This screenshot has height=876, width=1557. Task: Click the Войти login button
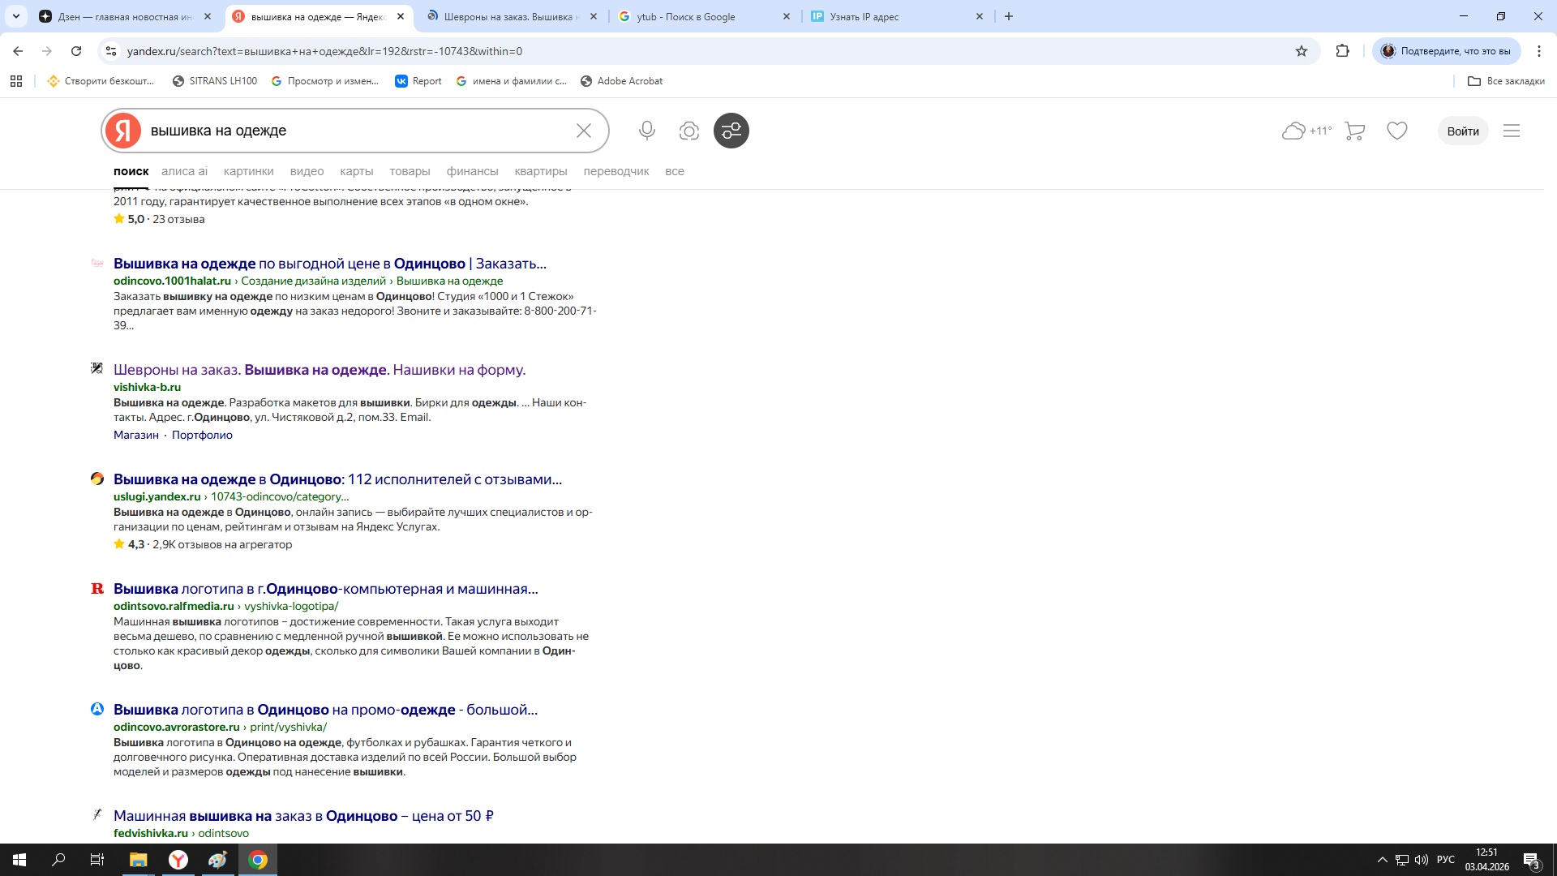tap(1462, 131)
